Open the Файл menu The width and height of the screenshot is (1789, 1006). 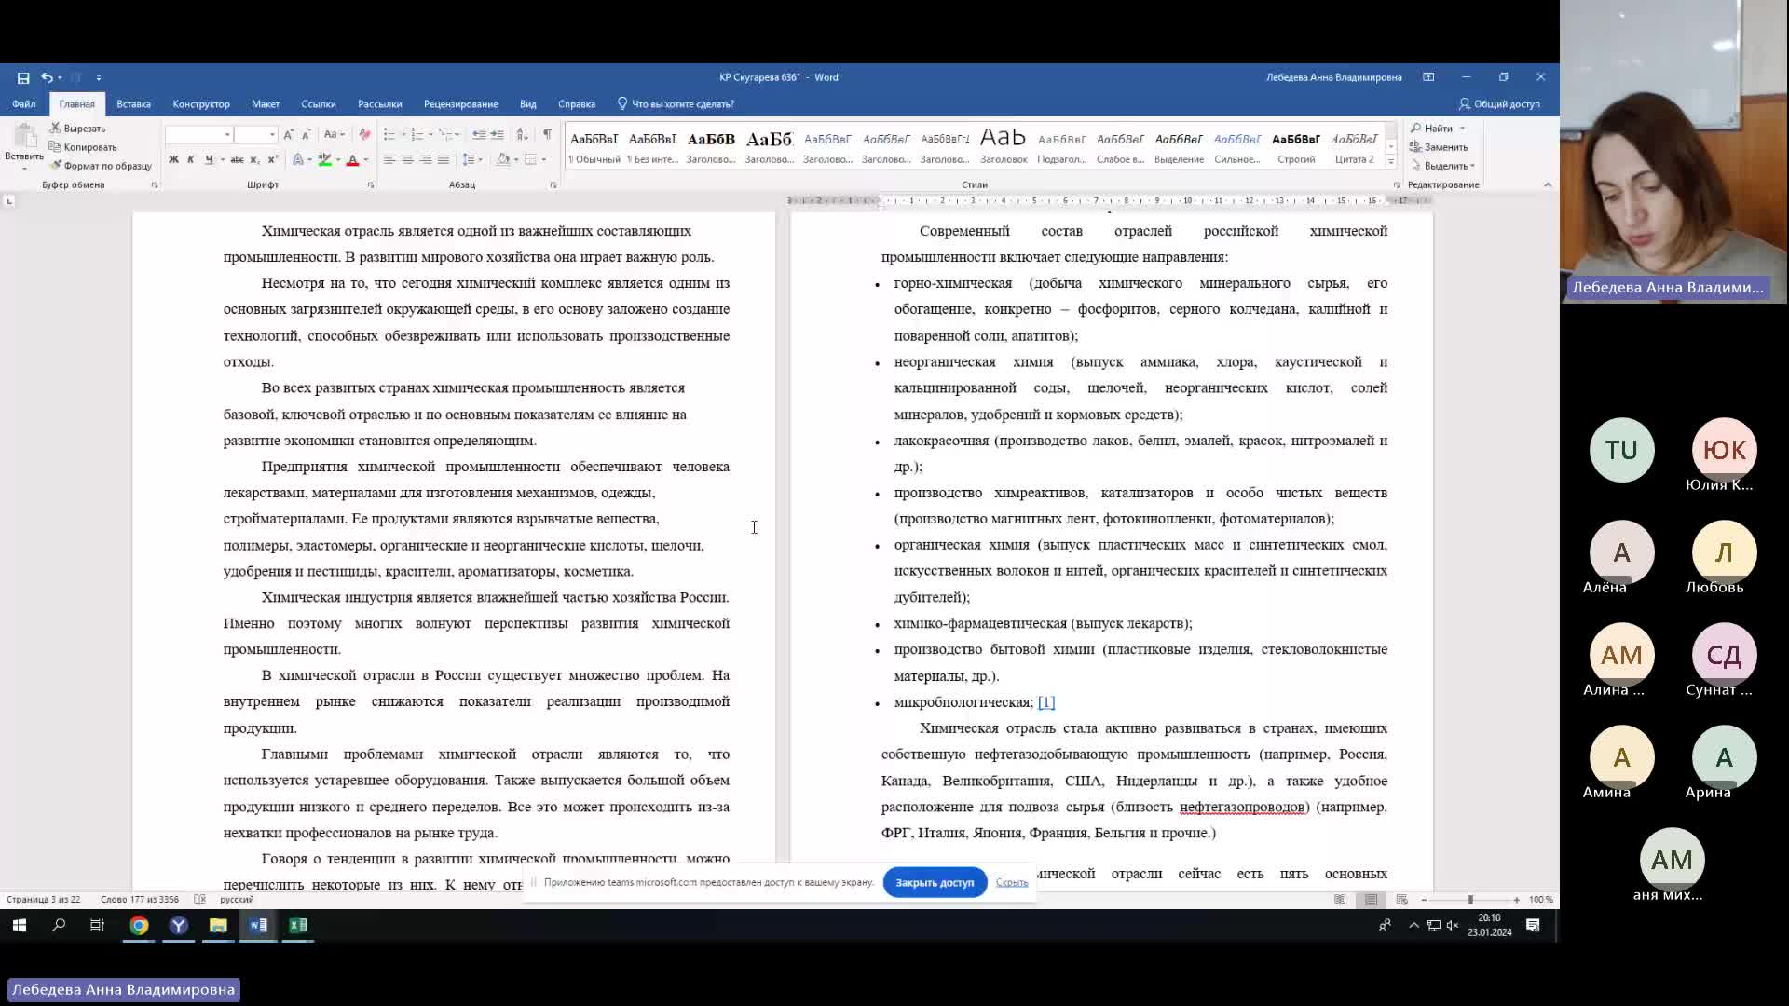point(24,104)
